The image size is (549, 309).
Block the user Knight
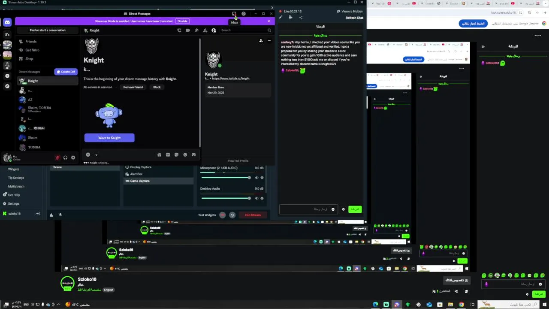pyautogui.click(x=157, y=87)
